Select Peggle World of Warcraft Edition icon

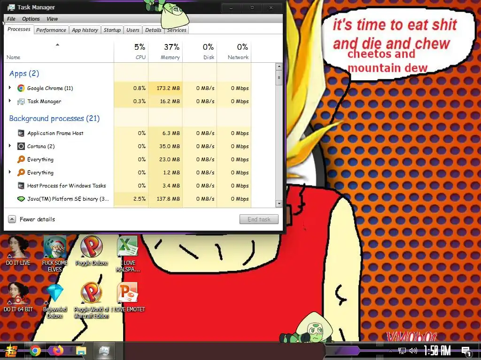(x=92, y=300)
